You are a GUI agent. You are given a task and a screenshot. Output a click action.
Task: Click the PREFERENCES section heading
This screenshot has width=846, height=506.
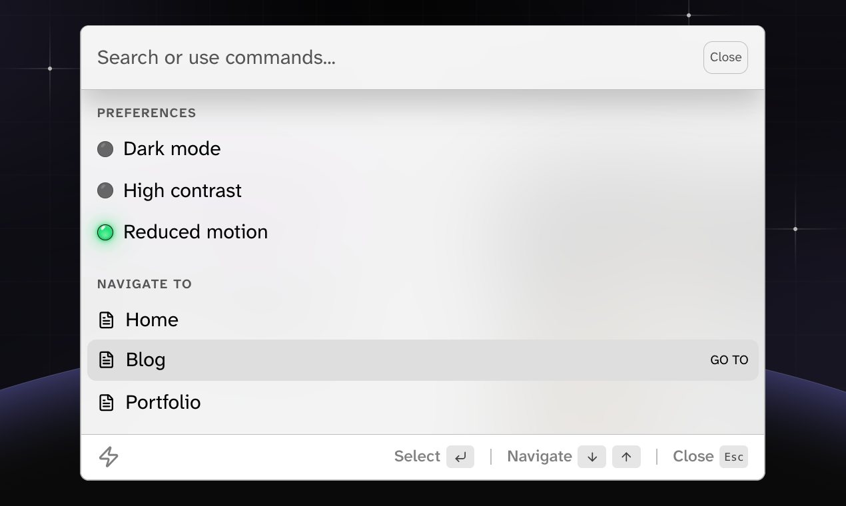pyautogui.click(x=146, y=113)
